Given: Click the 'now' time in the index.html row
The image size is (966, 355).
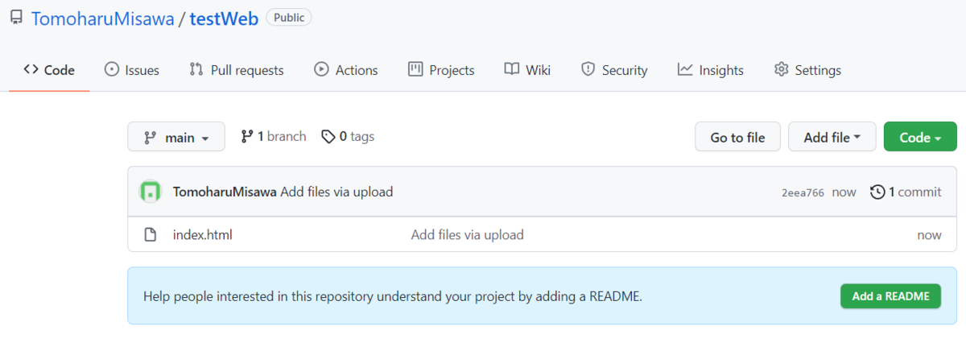Looking at the screenshot, I should pos(929,235).
